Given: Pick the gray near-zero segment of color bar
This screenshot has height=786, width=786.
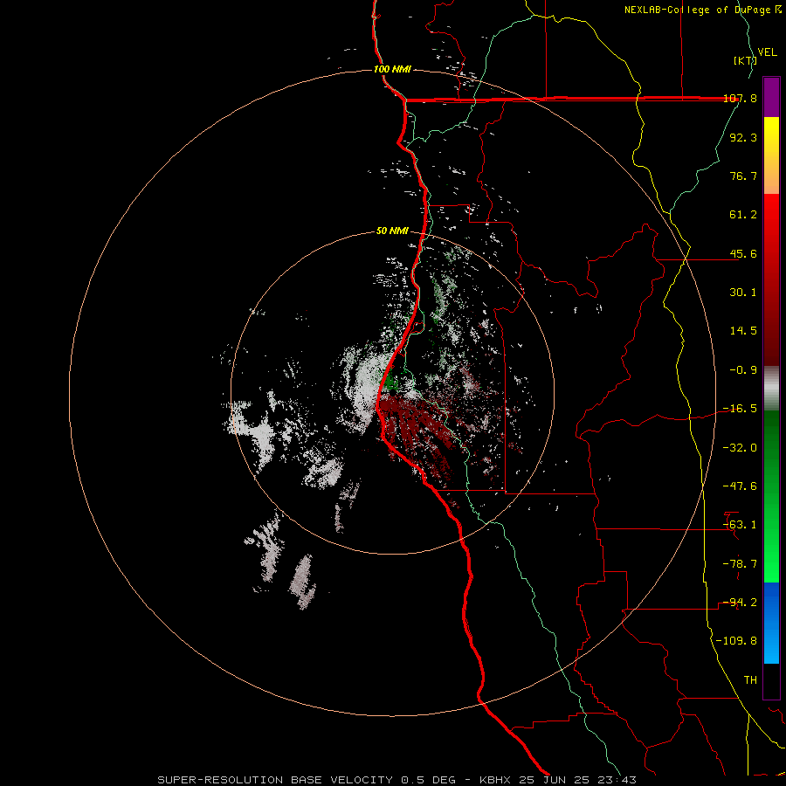Looking at the screenshot, I should click(771, 389).
